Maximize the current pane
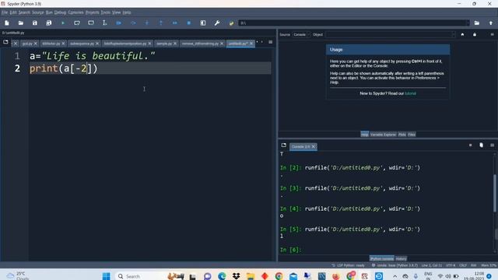Screen dimensions: 498x280 click(203, 23)
